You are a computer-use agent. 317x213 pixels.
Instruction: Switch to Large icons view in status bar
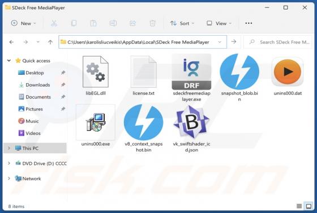(309, 206)
